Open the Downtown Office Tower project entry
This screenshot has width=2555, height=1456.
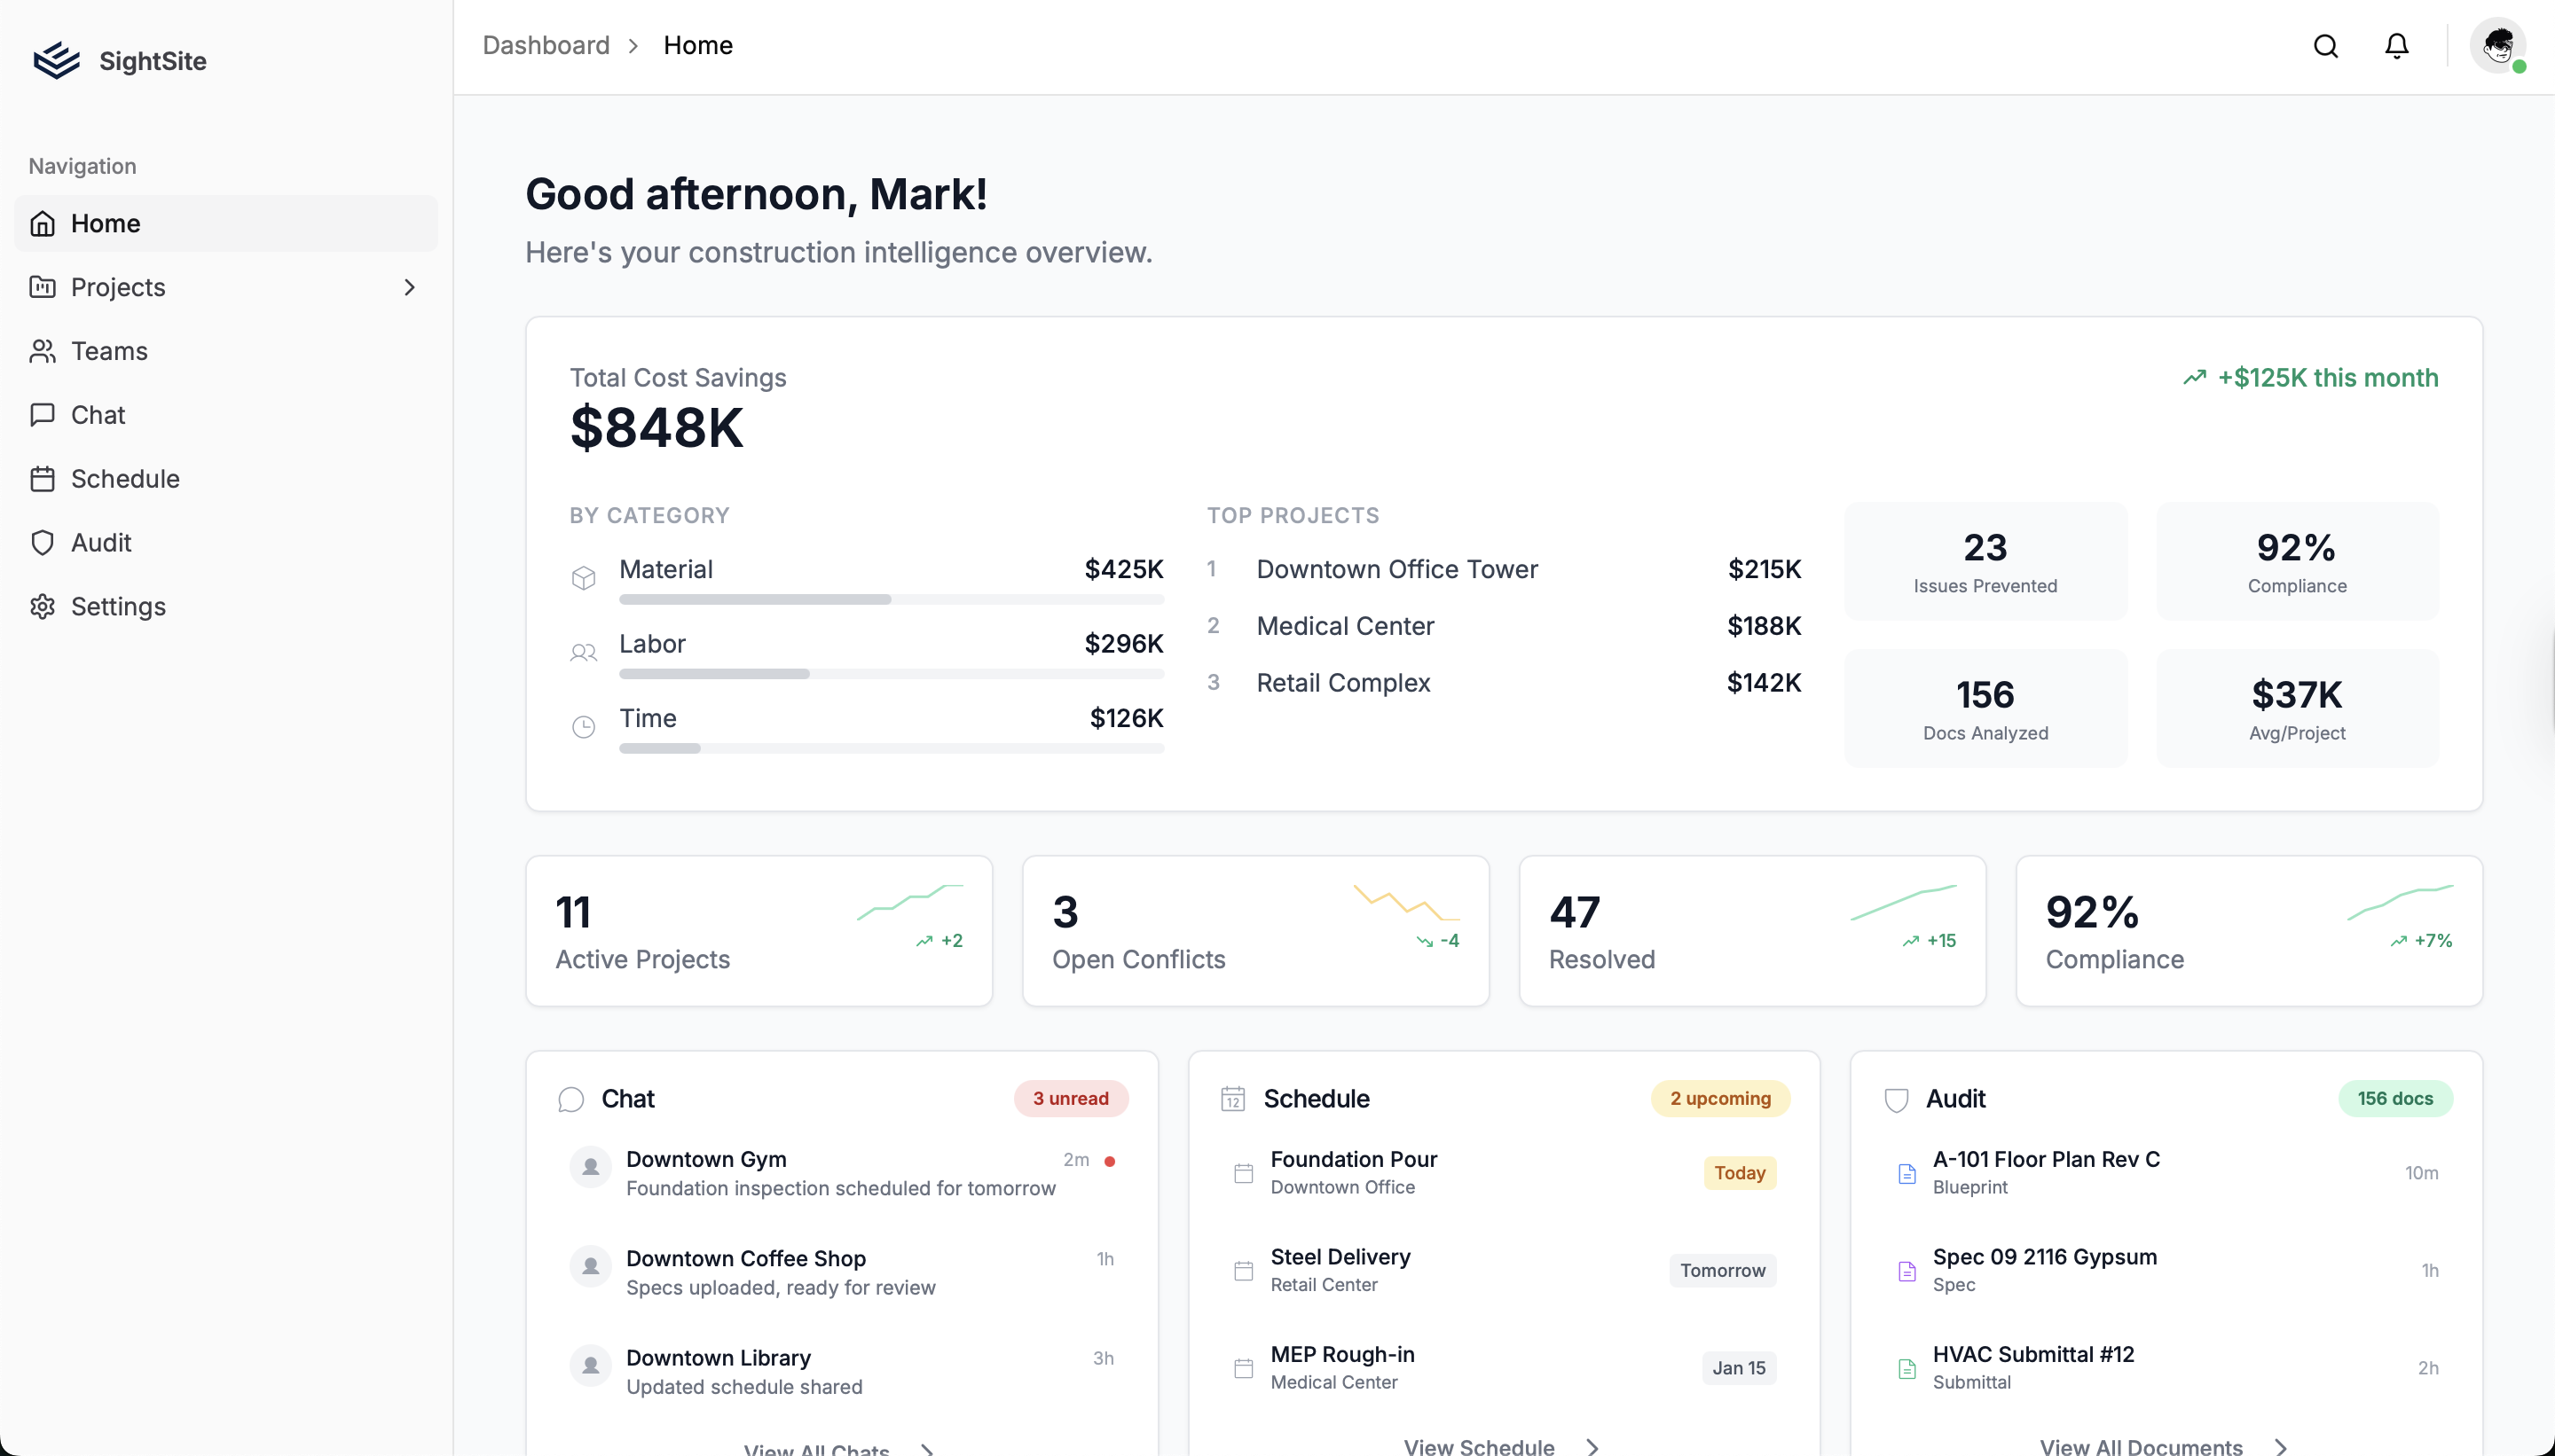pyautogui.click(x=1396, y=568)
